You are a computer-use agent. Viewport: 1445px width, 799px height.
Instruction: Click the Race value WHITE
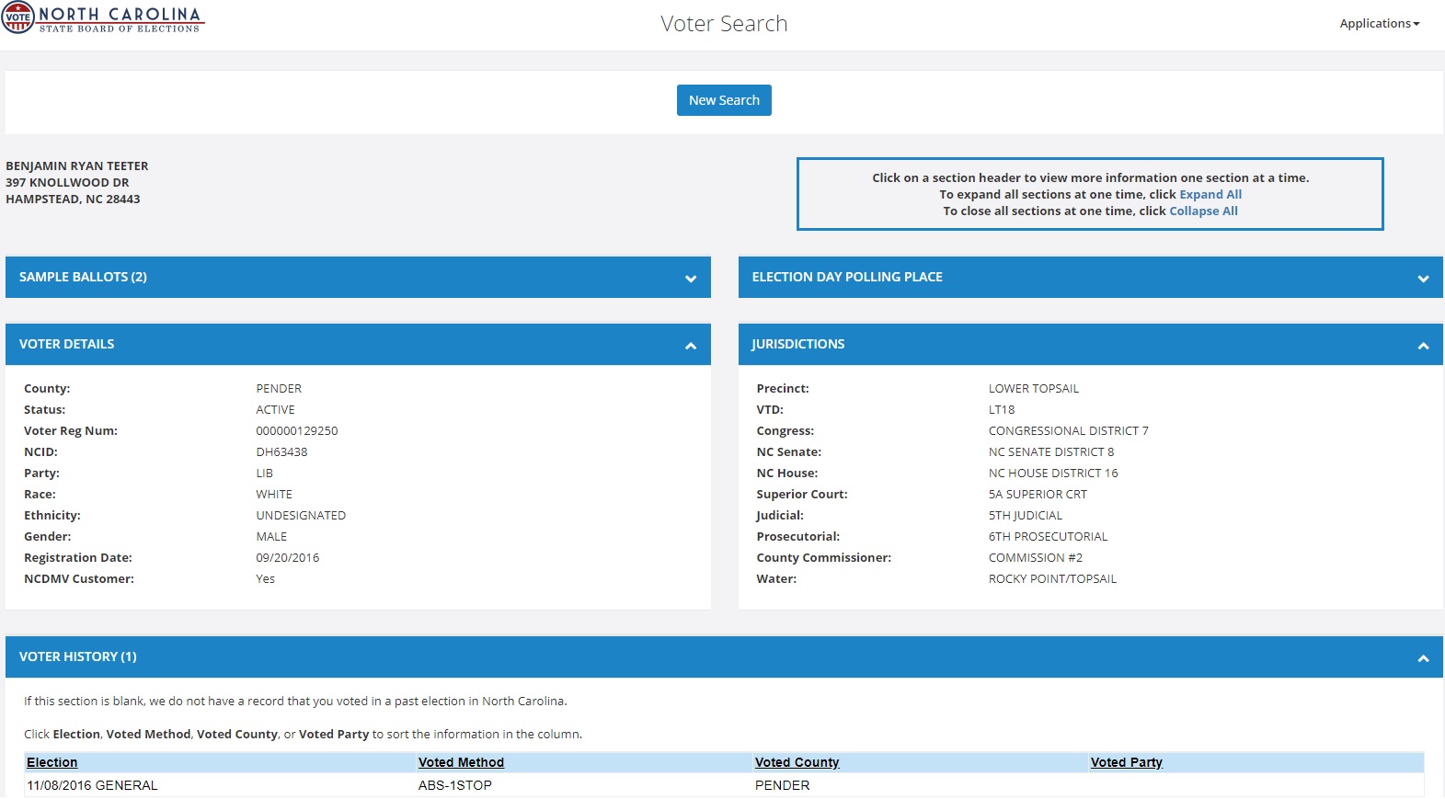click(274, 495)
